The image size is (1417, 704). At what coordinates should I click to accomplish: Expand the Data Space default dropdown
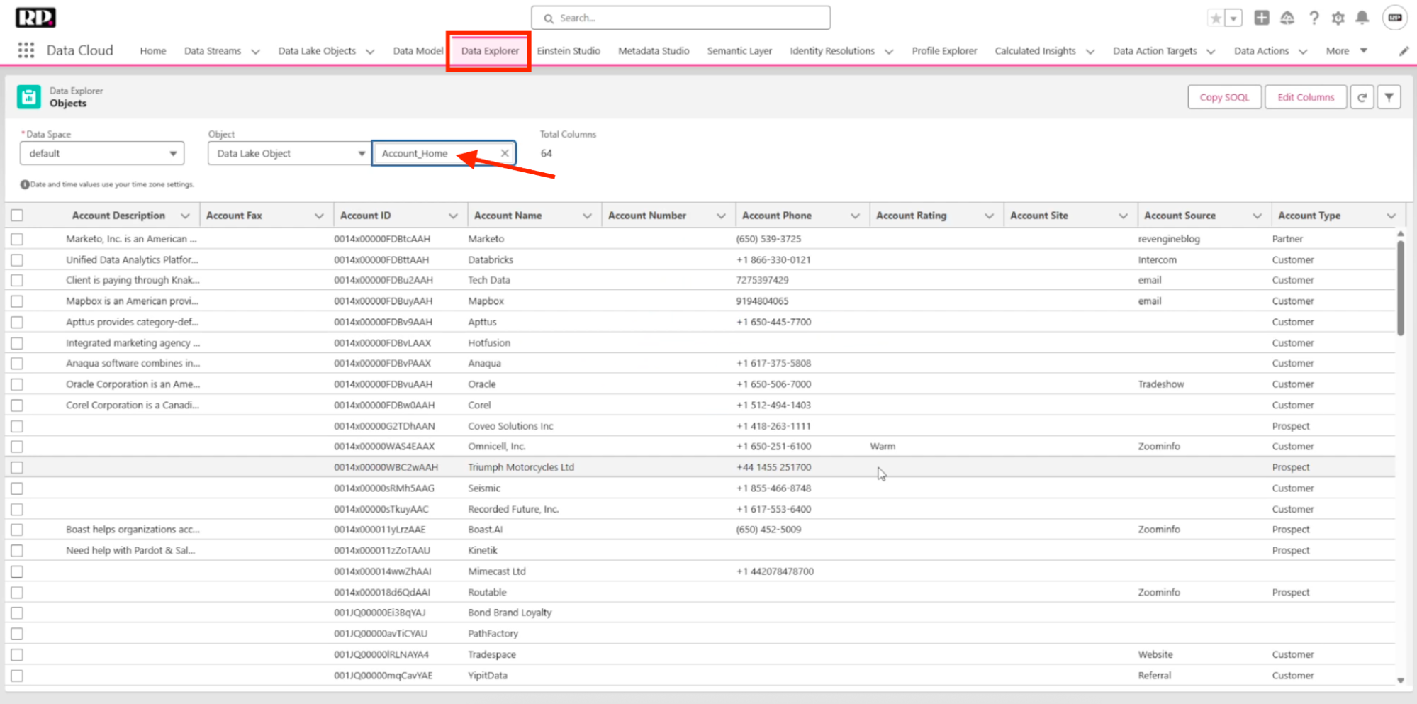(x=102, y=153)
